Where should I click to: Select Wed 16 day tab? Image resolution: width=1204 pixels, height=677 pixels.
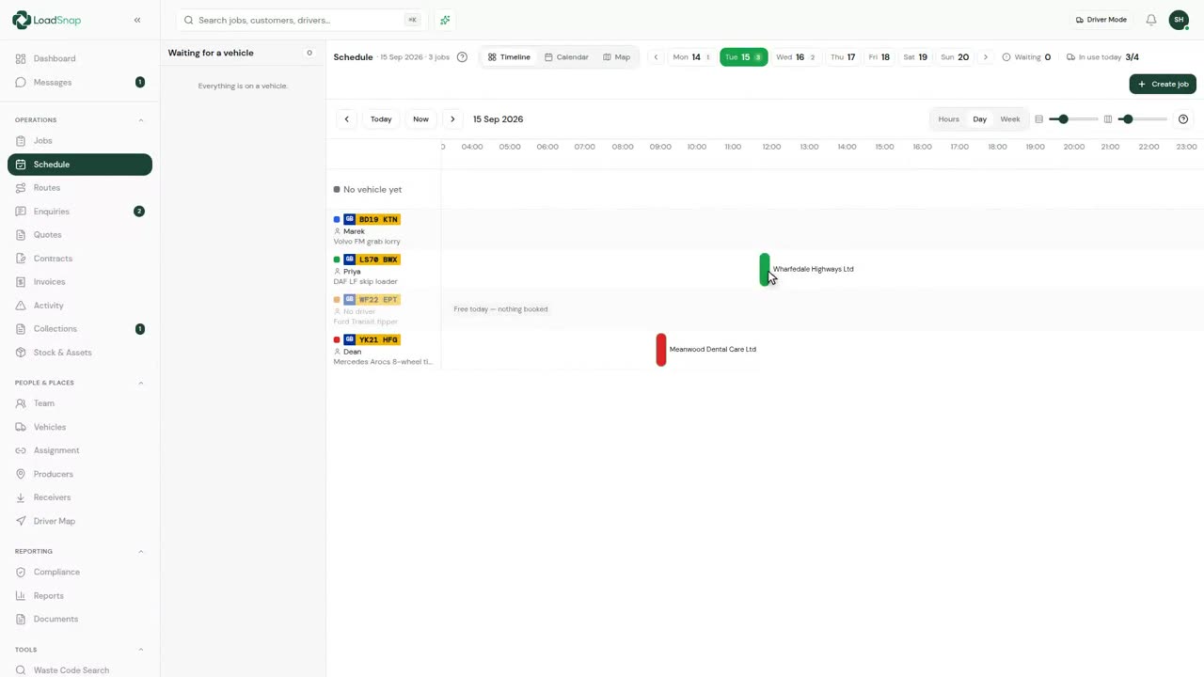tap(795, 57)
